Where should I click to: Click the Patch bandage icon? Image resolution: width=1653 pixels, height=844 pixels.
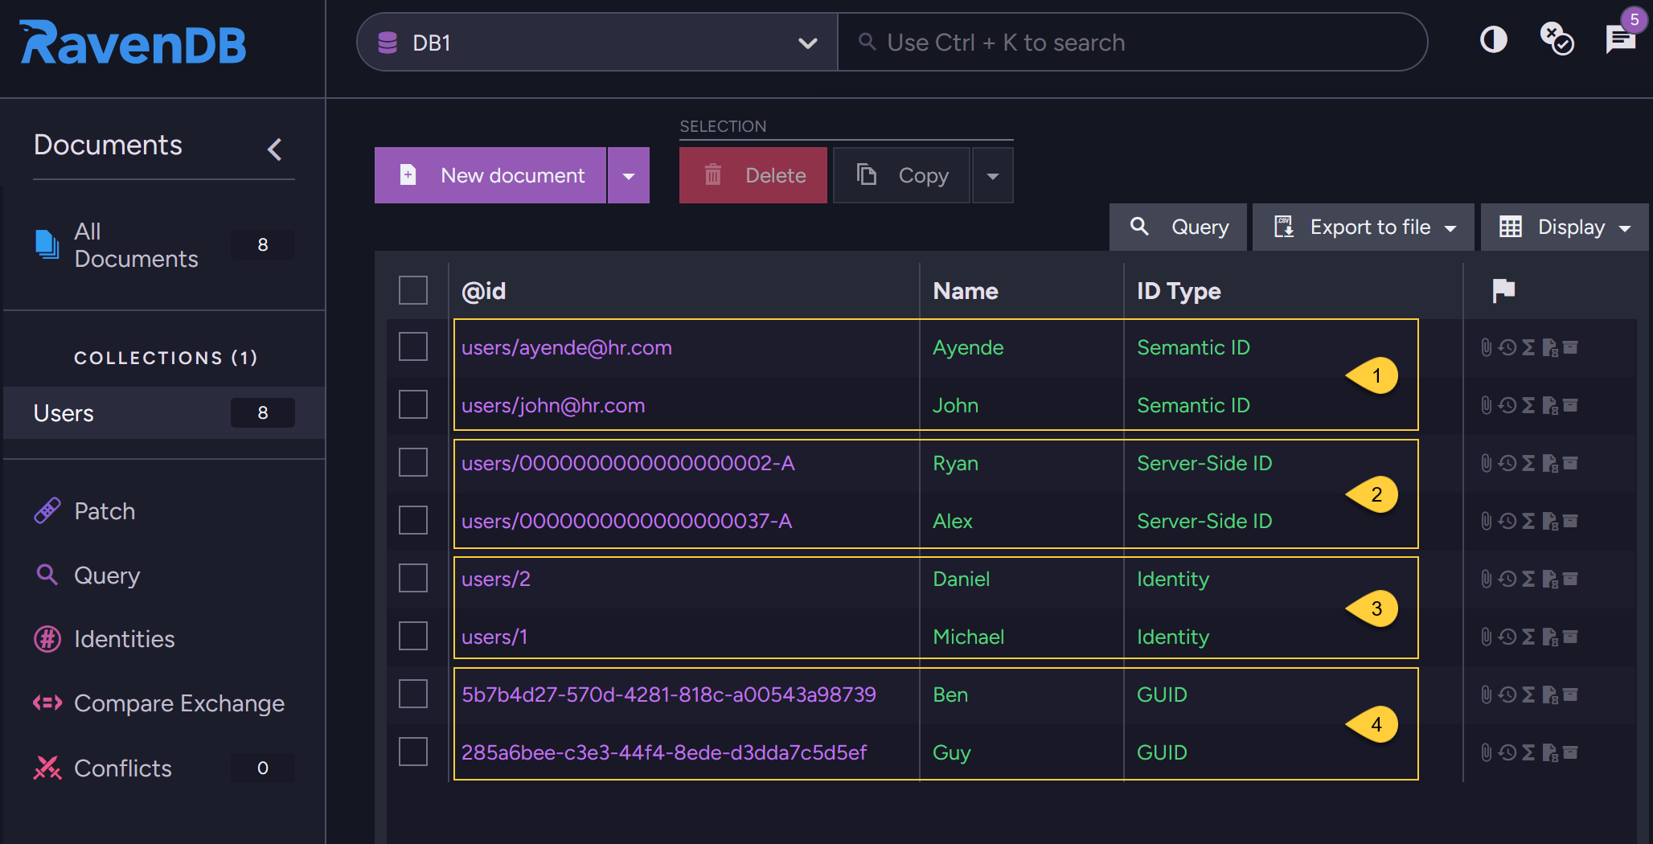[47, 510]
